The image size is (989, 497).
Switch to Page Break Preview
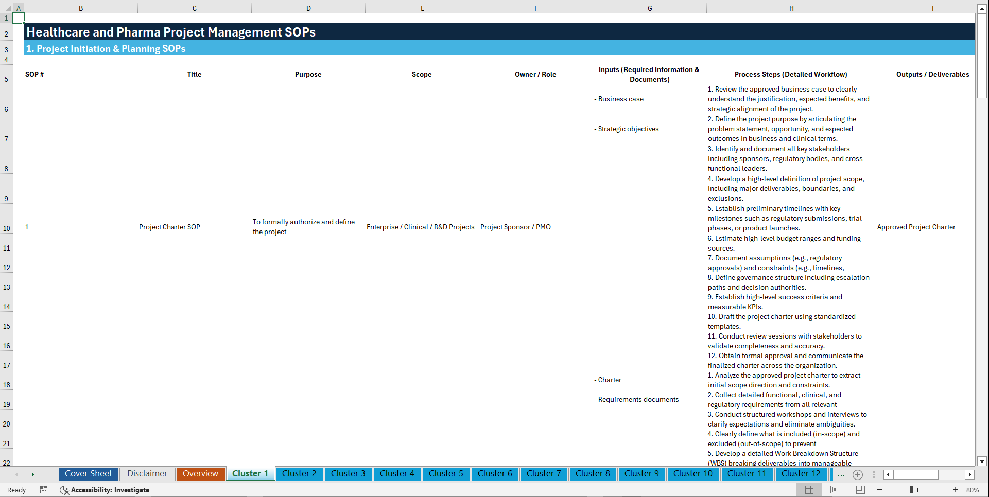click(x=860, y=490)
